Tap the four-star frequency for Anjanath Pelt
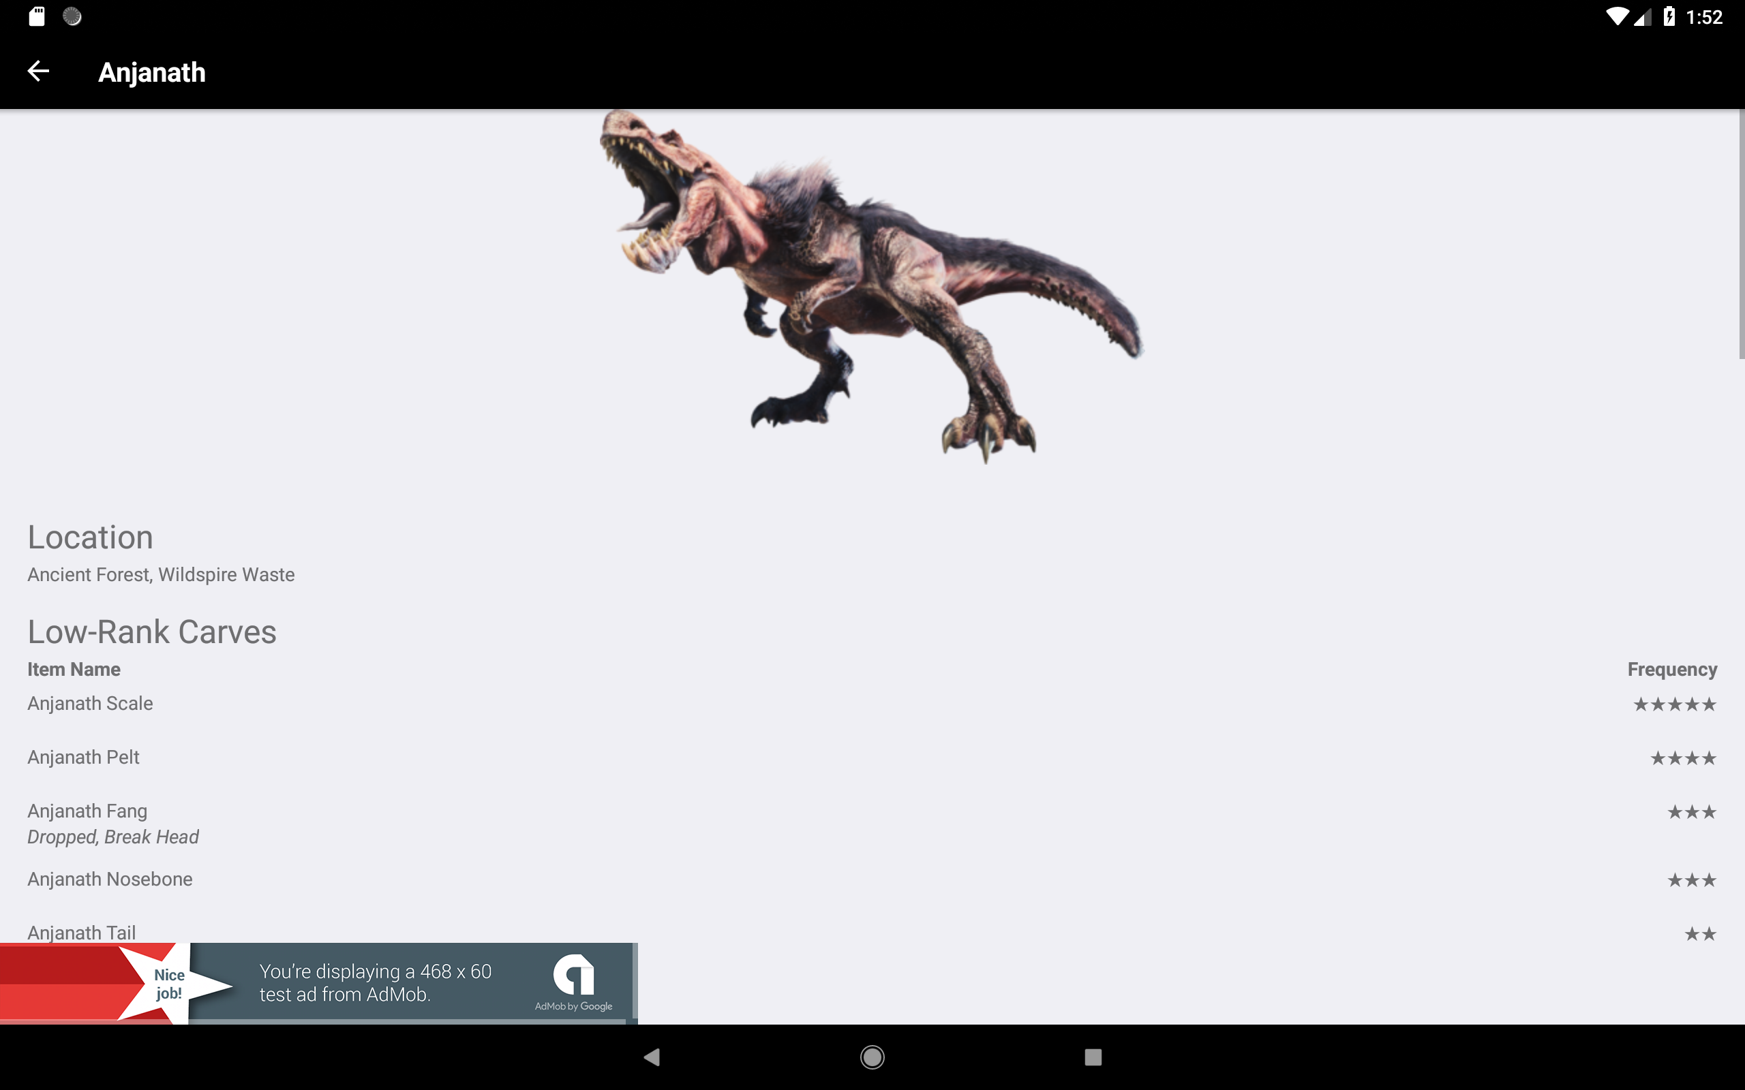Screen dimensions: 1745x1090 [x=1683, y=758]
